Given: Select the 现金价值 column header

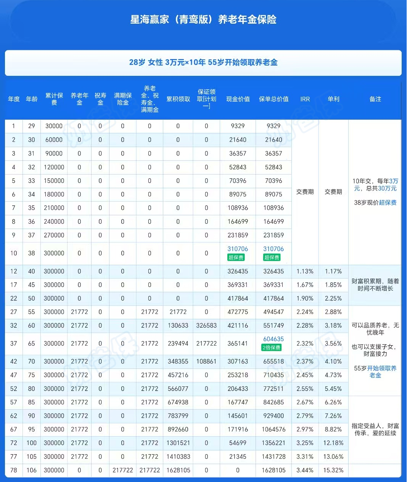Looking at the screenshot, I should (x=238, y=99).
